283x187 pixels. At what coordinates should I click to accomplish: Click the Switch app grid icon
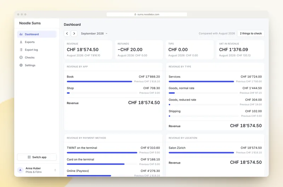click(x=29, y=157)
